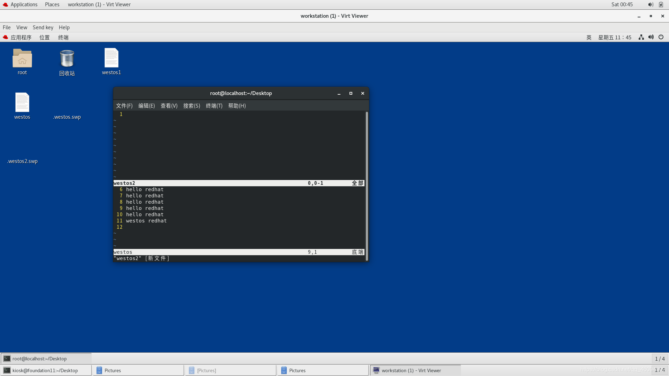
Task: Click the guest network connection icon
Action: coord(641,37)
